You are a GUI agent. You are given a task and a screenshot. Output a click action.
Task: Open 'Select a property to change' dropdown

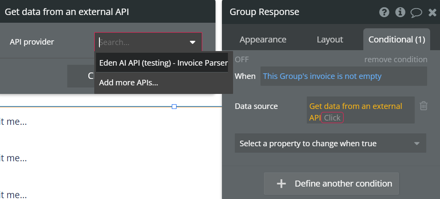point(330,144)
